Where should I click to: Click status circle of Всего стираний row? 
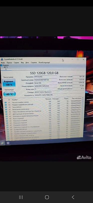pos(7,119)
